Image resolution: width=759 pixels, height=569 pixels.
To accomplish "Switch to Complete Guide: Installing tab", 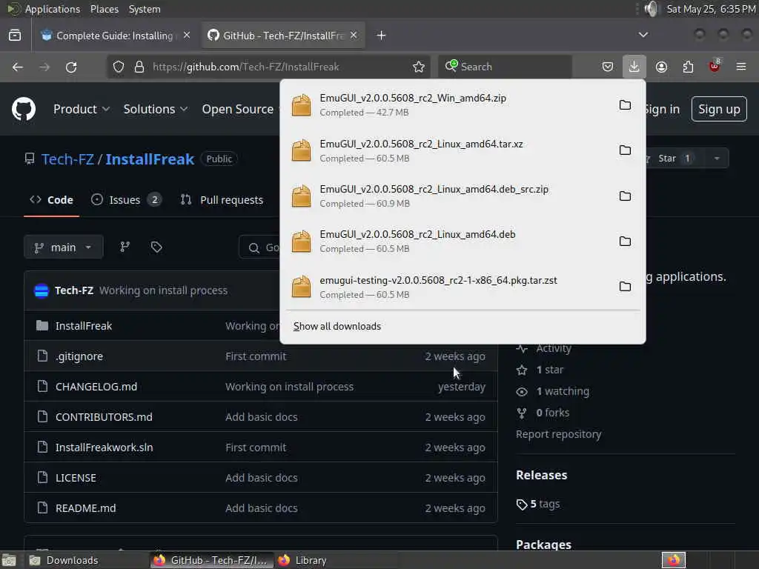I will coord(114,36).
